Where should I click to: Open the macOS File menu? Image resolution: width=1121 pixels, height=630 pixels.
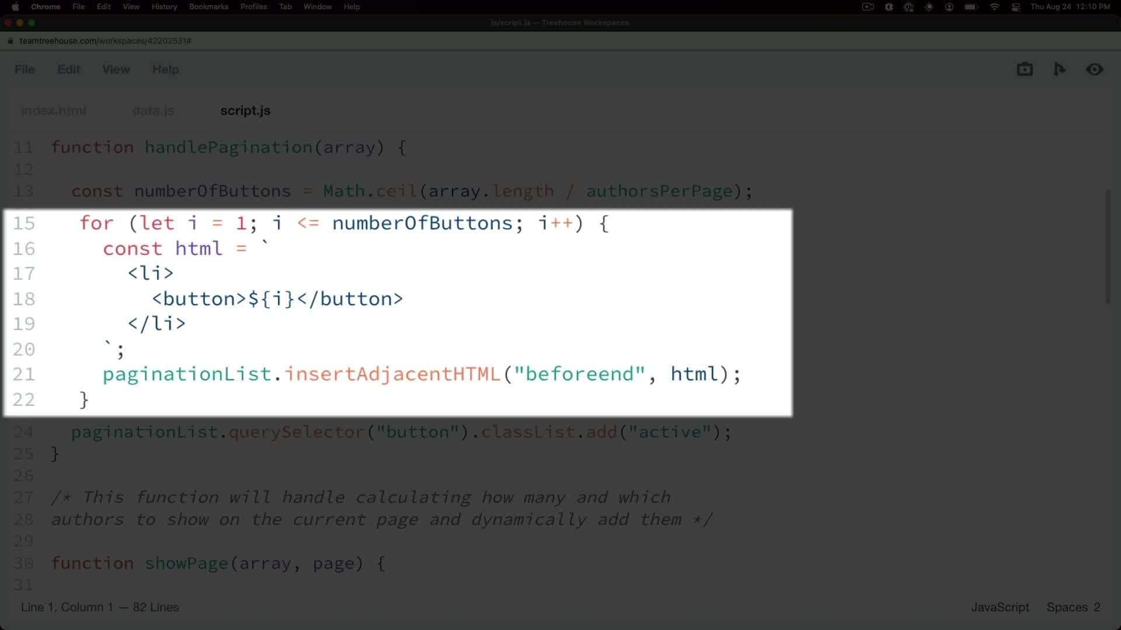coord(79,7)
